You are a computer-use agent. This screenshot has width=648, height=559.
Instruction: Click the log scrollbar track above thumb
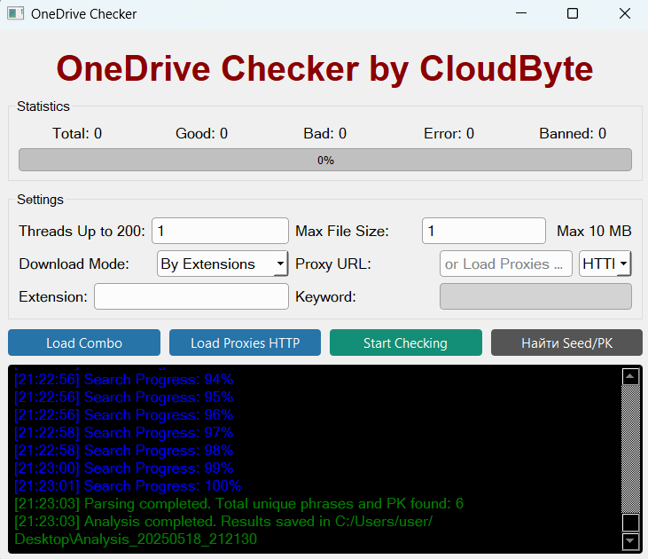630,449
